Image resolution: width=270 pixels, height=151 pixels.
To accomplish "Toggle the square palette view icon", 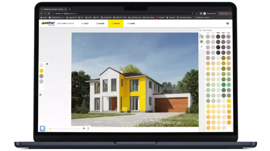I will (201, 41).
